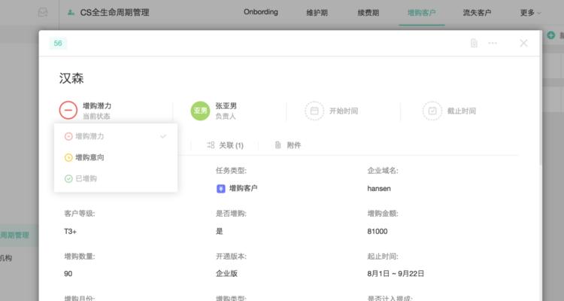The width and height of the screenshot is (564, 301).
Task: Click the 是否增购 value 是
Action: (x=220, y=231)
